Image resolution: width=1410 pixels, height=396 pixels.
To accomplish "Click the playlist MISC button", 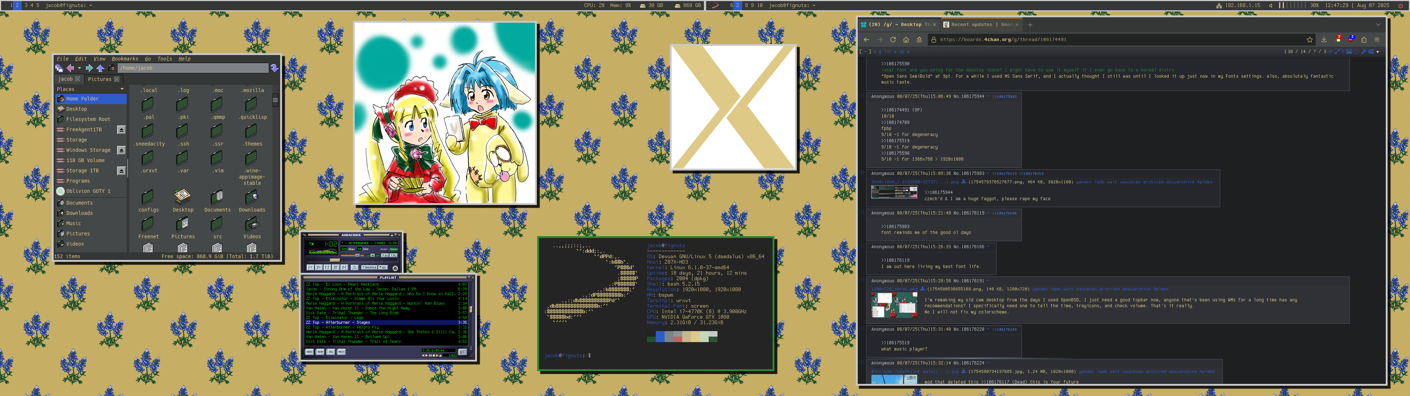I will (x=342, y=352).
